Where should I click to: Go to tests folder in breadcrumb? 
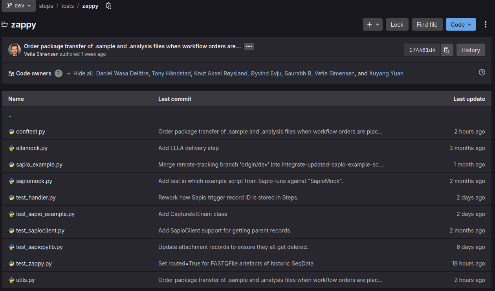[68, 6]
